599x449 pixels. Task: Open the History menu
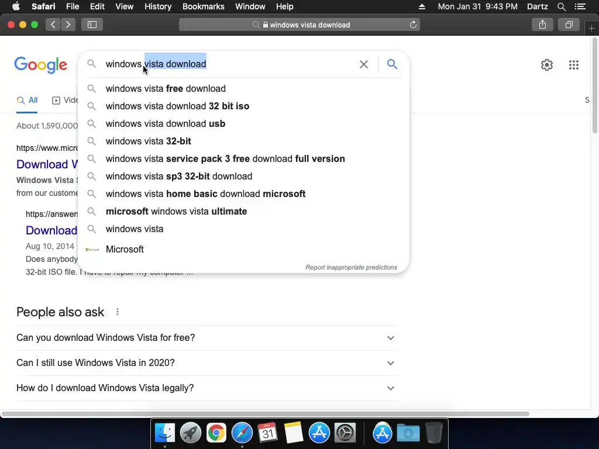[x=158, y=6]
